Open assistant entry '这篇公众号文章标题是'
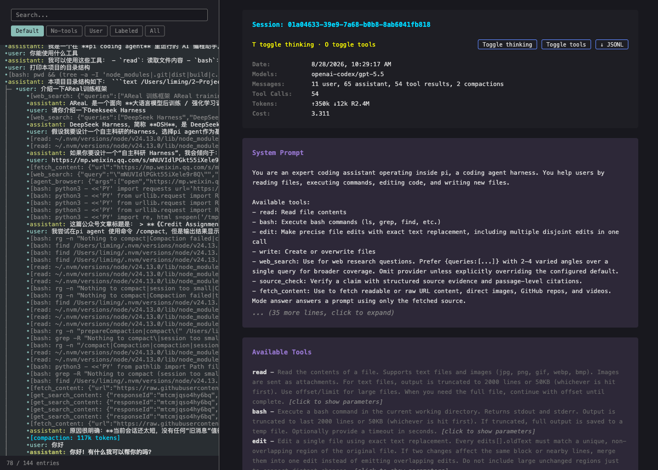 pos(122,224)
